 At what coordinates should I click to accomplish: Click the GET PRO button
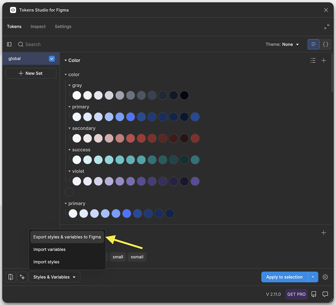(296, 294)
